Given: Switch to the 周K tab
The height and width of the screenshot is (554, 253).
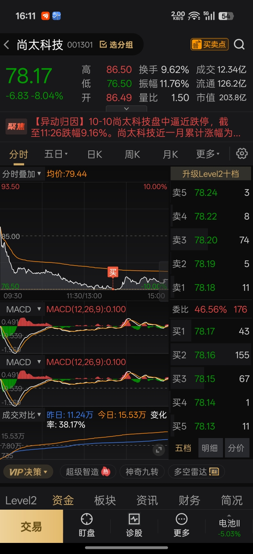Looking at the screenshot, I should point(132,154).
